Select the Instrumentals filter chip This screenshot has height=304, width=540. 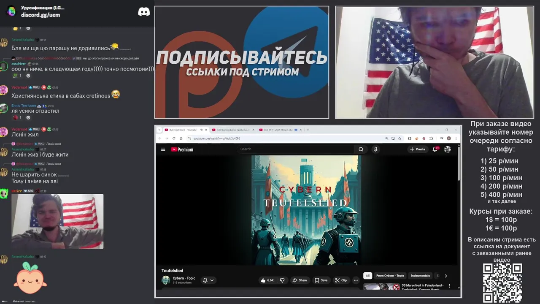coord(420,276)
